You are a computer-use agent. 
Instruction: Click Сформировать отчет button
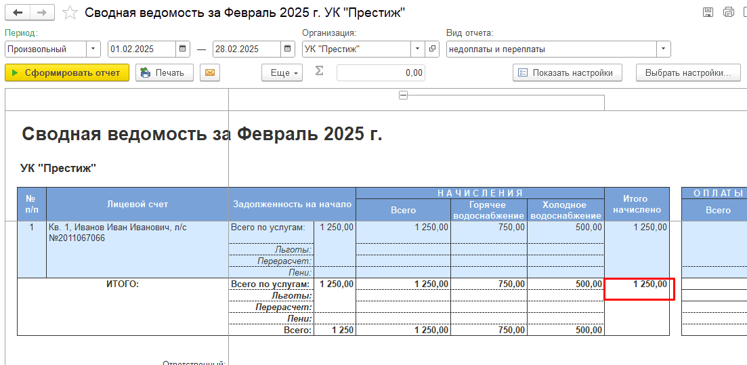click(66, 72)
